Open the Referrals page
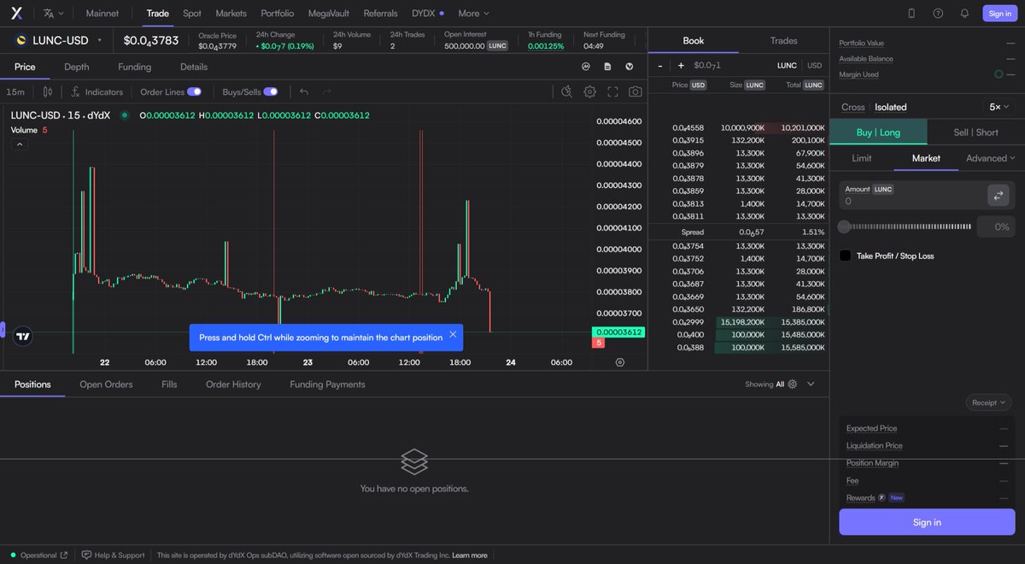The height and width of the screenshot is (564, 1025). coord(380,14)
